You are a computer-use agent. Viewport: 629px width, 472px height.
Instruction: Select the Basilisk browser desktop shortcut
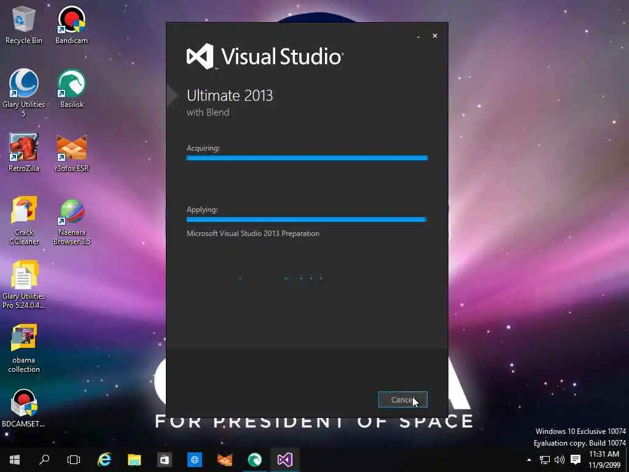(71, 88)
